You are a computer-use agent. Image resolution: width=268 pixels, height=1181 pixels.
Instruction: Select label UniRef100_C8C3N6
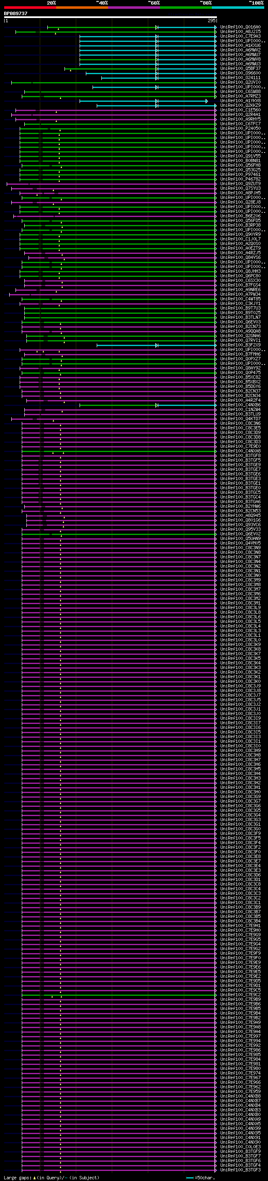(x=240, y=424)
